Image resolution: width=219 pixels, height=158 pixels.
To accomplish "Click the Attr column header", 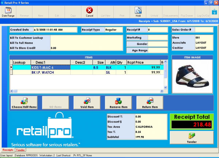I will coord(111,62).
